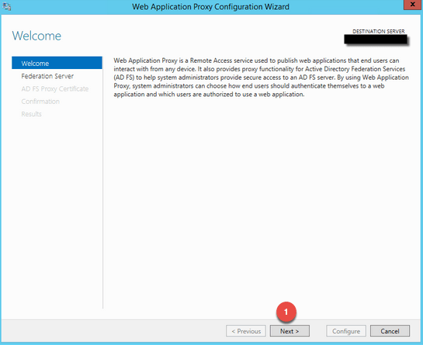Click the Next button
423x345 pixels.
[x=290, y=331]
